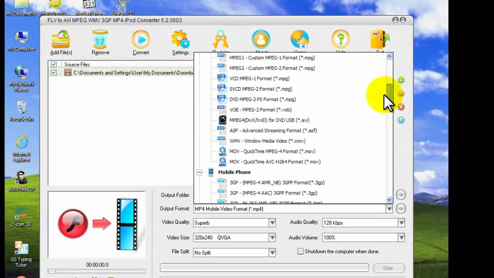
Task: Select DVD MPEG-2 PS Format
Action: coord(262,99)
